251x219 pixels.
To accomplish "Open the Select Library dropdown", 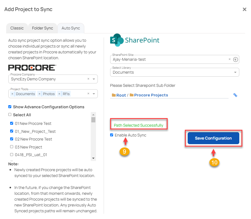I will [x=236, y=72].
